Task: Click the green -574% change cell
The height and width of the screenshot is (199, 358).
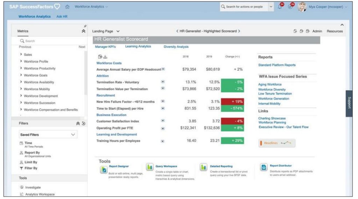Action: click(x=232, y=108)
